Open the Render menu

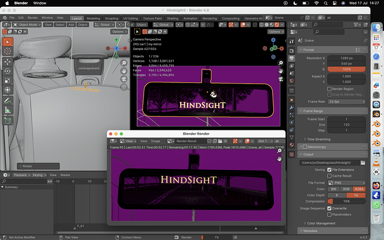[x=33, y=18]
